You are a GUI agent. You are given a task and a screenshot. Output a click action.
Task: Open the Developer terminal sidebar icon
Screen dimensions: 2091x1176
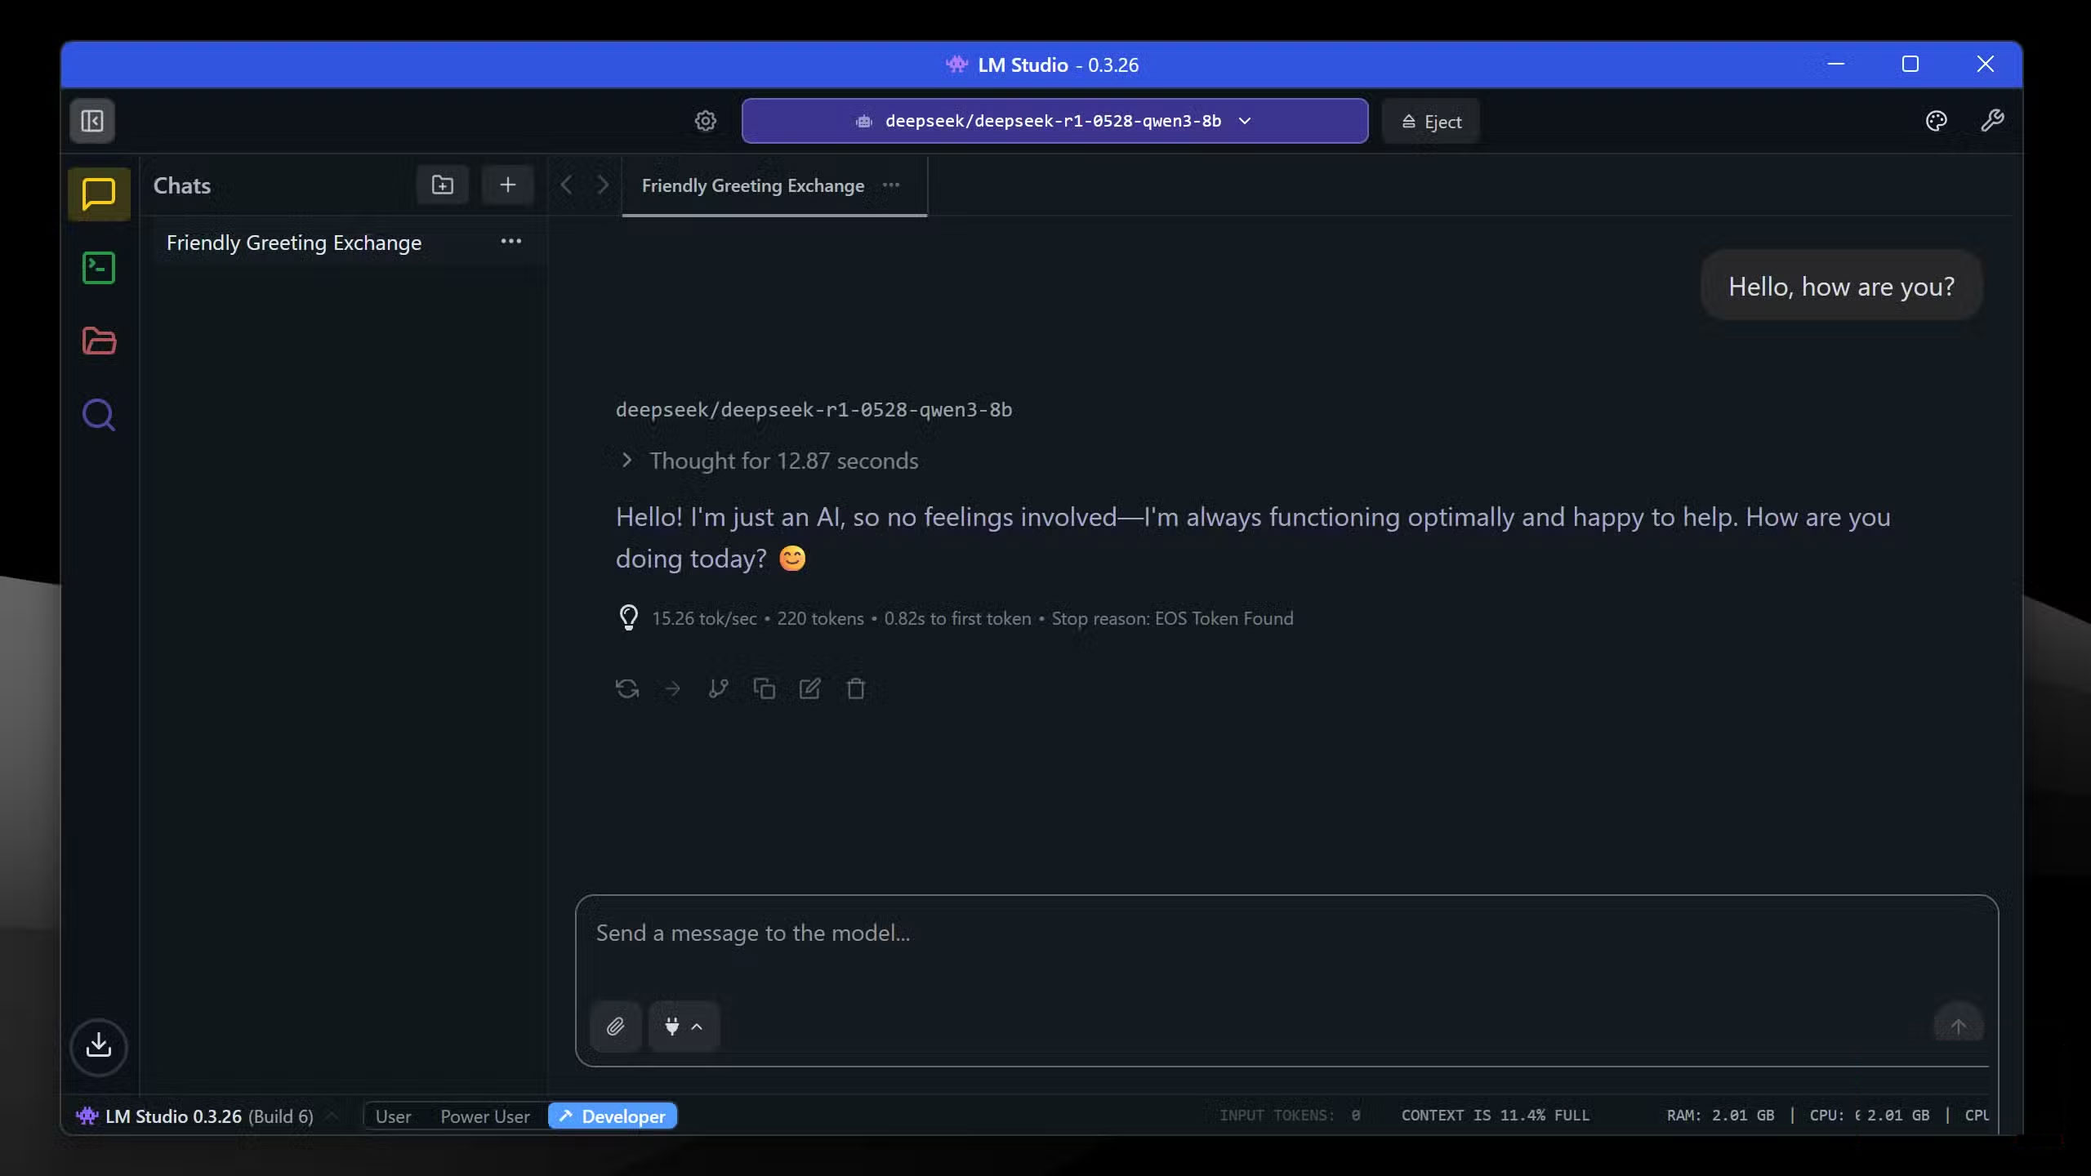[99, 268]
